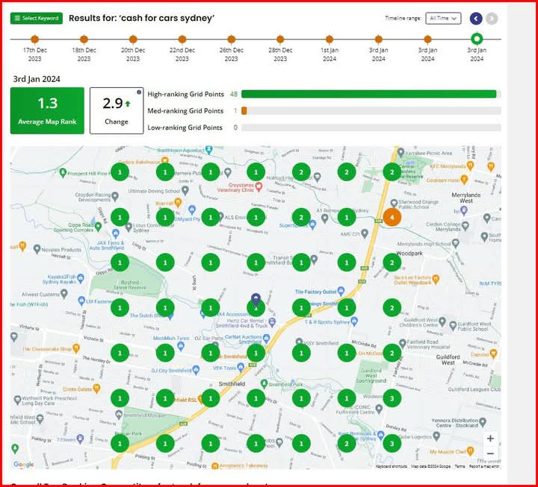Click the Med-ranking Grid Points orange bar
Screen dimensions: 538x487
[x=244, y=111]
